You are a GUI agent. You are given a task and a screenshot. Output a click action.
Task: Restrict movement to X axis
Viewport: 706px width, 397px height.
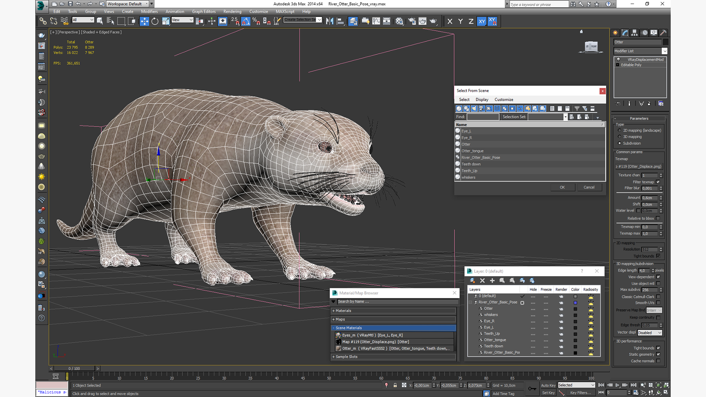pos(450,21)
